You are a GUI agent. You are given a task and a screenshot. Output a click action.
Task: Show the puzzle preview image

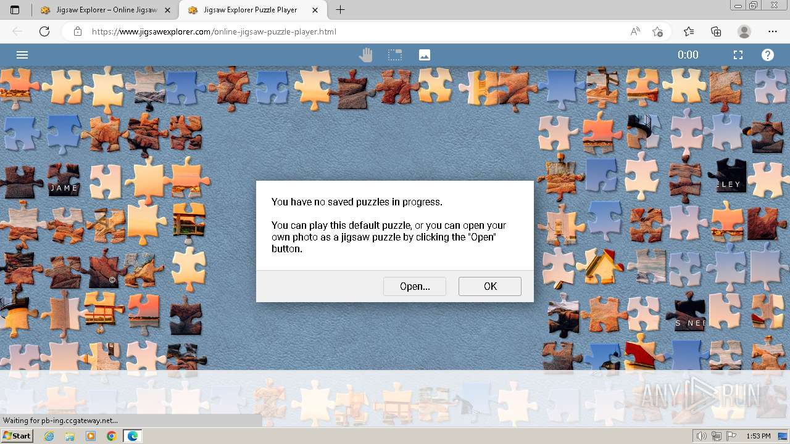click(x=425, y=55)
